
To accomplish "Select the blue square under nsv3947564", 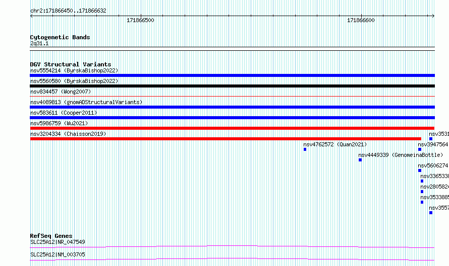I will coord(420,149).
